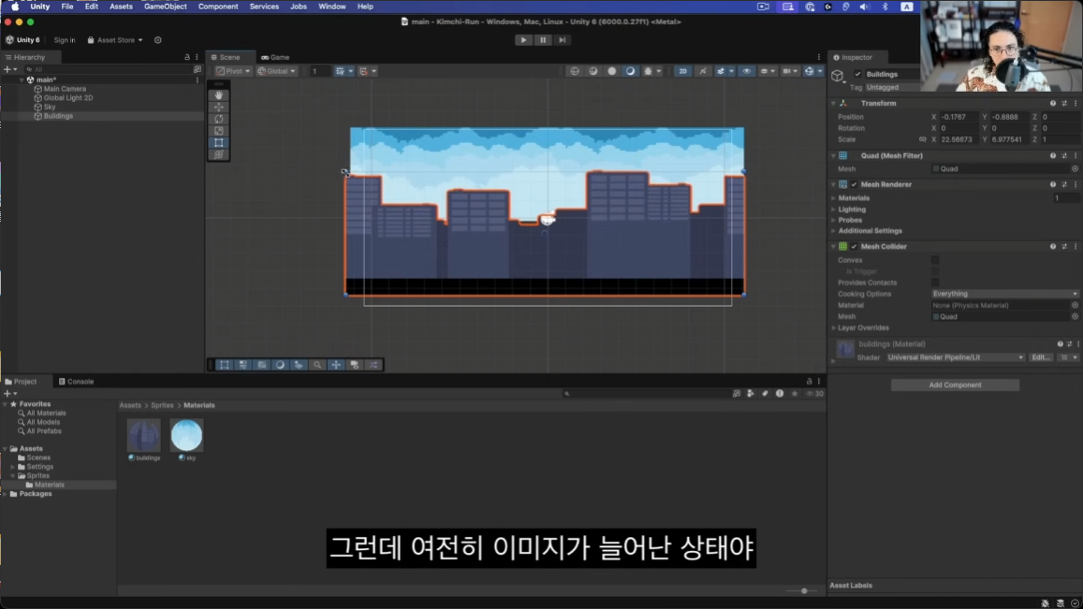Open the Component menu

pos(218,7)
